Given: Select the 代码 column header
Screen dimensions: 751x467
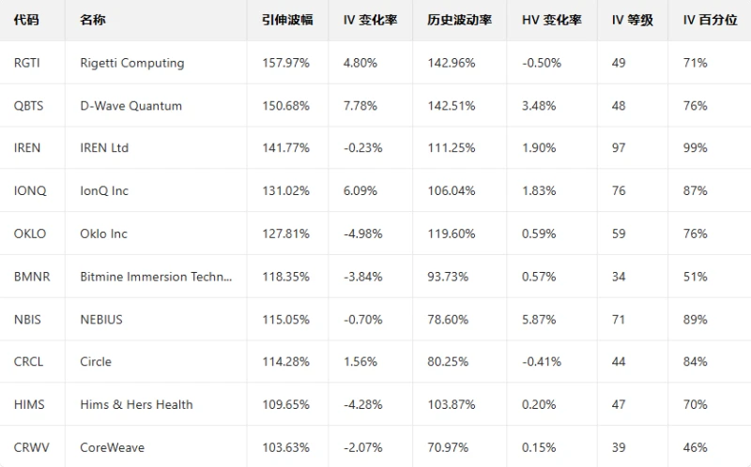Looking at the screenshot, I should (x=26, y=20).
